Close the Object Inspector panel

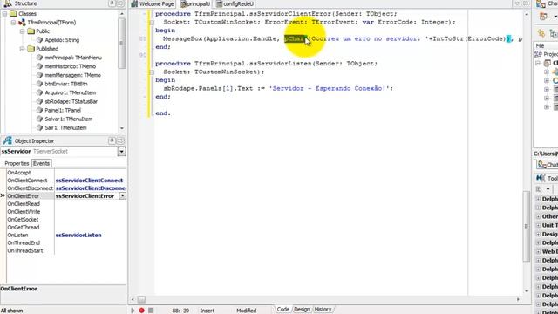(x=120, y=140)
